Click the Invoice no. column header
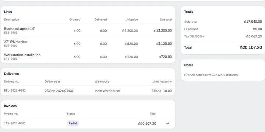Viewport: 265px width, 132px height. (x=11, y=114)
